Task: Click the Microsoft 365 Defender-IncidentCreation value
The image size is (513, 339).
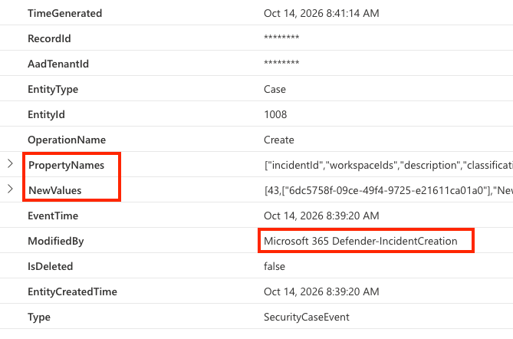Action: pos(360,241)
